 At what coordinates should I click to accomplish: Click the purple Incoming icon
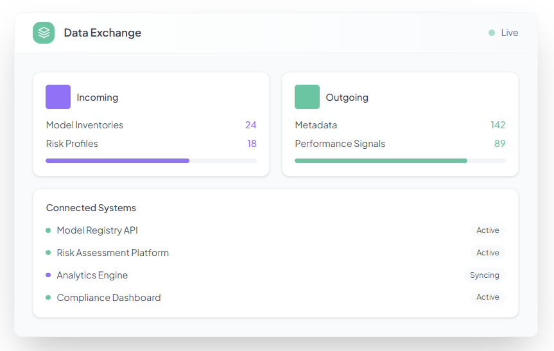tap(58, 98)
